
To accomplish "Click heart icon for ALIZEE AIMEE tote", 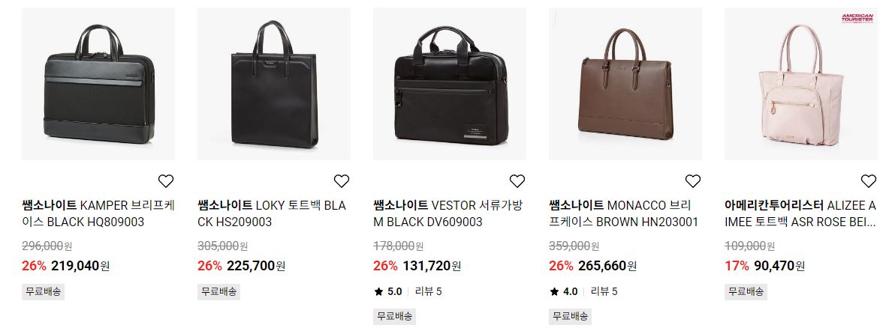I will coord(869,181).
